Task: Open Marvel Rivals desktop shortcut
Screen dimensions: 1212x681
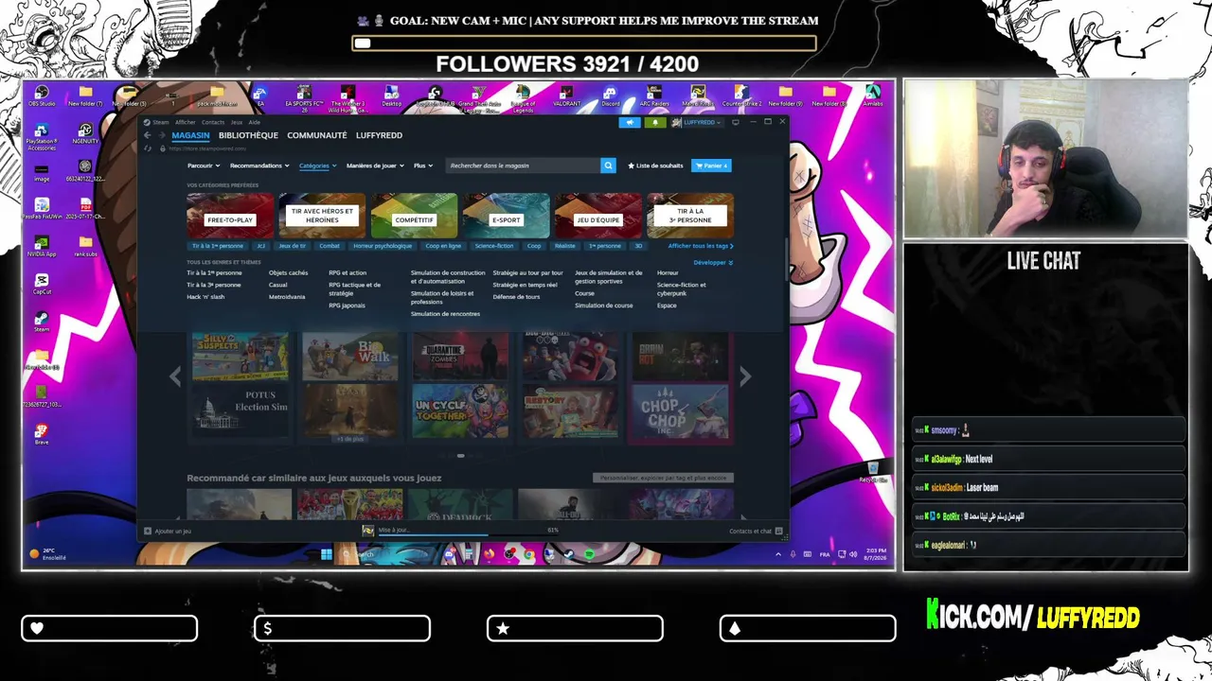Action: coord(698,96)
